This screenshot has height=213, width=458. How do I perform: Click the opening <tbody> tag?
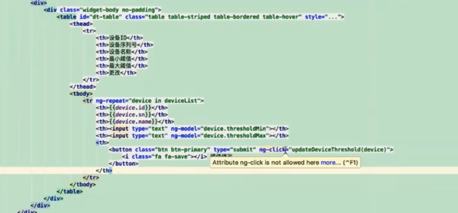81,94
